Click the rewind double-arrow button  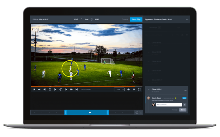coord(39,90)
